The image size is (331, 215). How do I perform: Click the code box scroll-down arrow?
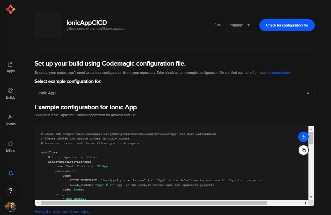pos(311,197)
